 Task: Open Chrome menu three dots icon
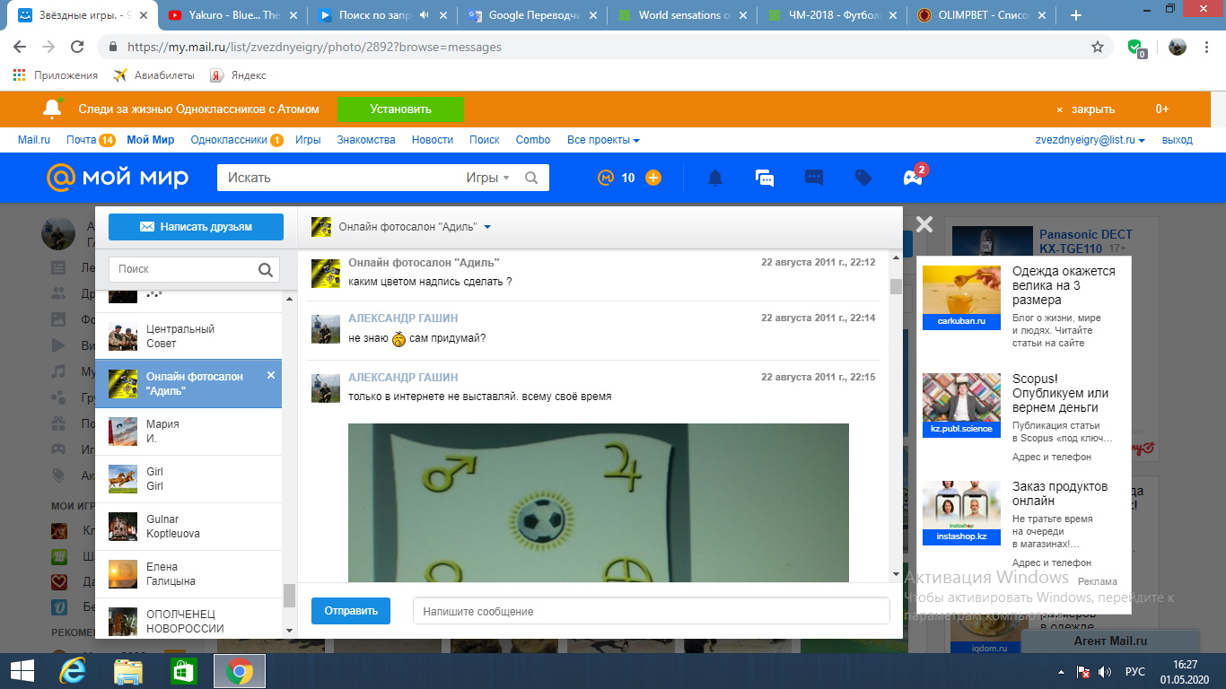pos(1207,47)
